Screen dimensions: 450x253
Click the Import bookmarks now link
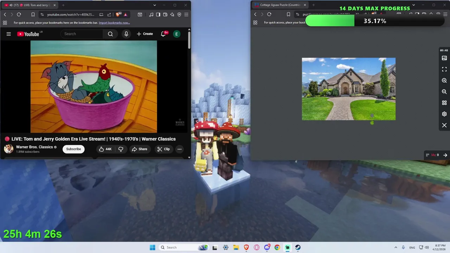click(114, 23)
